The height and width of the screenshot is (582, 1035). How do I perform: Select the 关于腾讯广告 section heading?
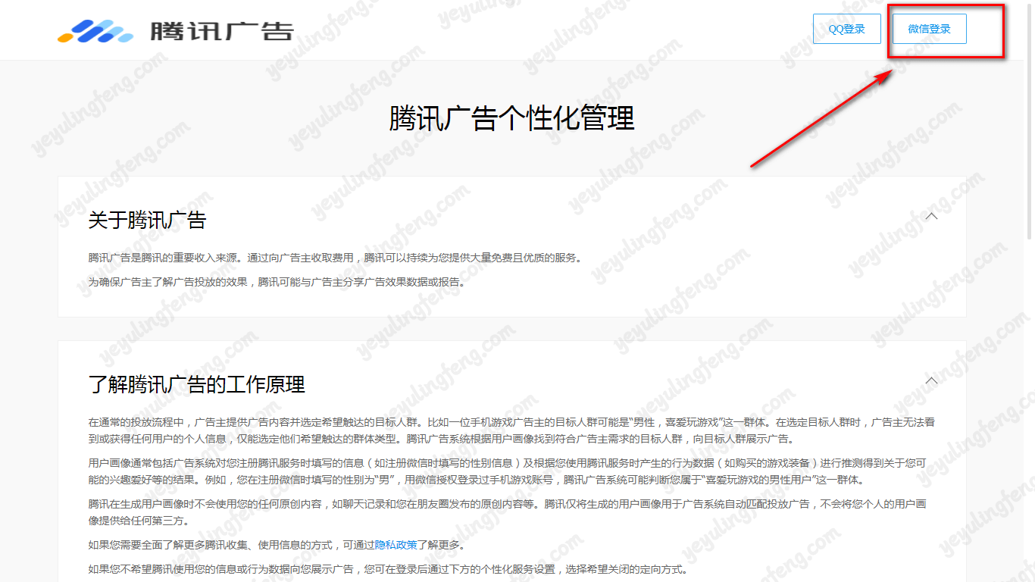coord(147,221)
